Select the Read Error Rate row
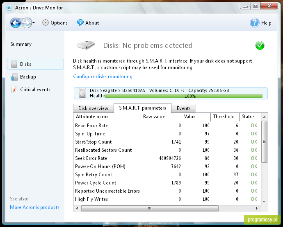 tap(167, 126)
